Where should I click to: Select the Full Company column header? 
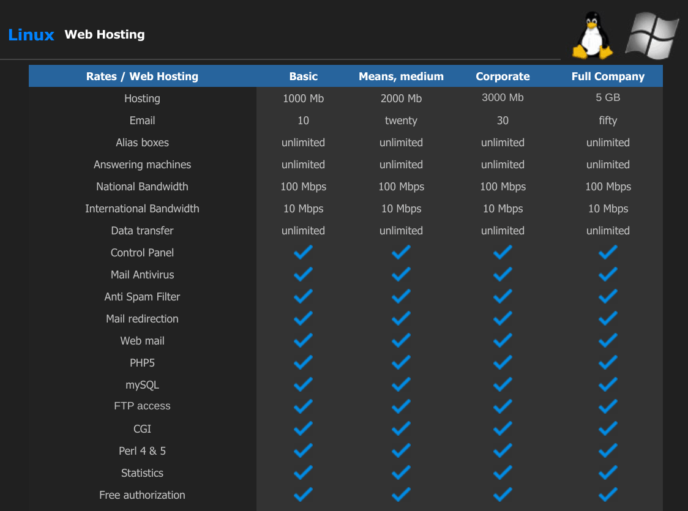608,76
